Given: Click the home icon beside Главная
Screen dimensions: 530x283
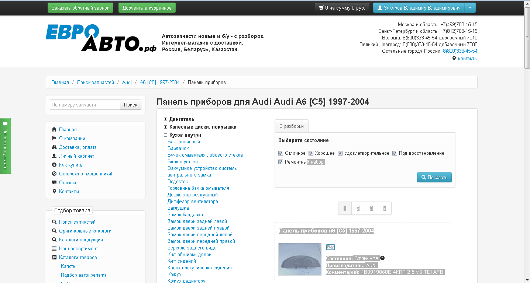Looking at the screenshot, I should point(54,129).
